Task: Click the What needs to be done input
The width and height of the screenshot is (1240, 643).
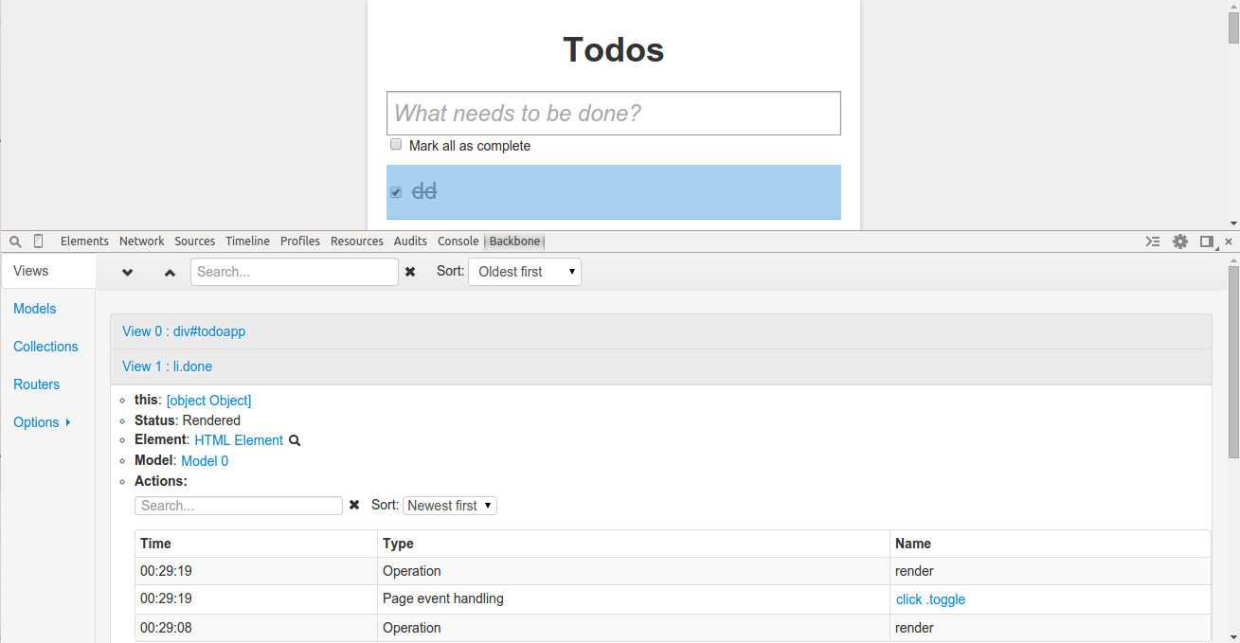Action: (x=613, y=113)
